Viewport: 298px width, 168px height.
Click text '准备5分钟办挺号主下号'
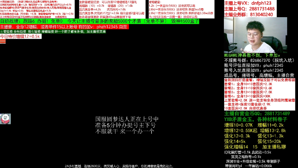(x=126, y=125)
